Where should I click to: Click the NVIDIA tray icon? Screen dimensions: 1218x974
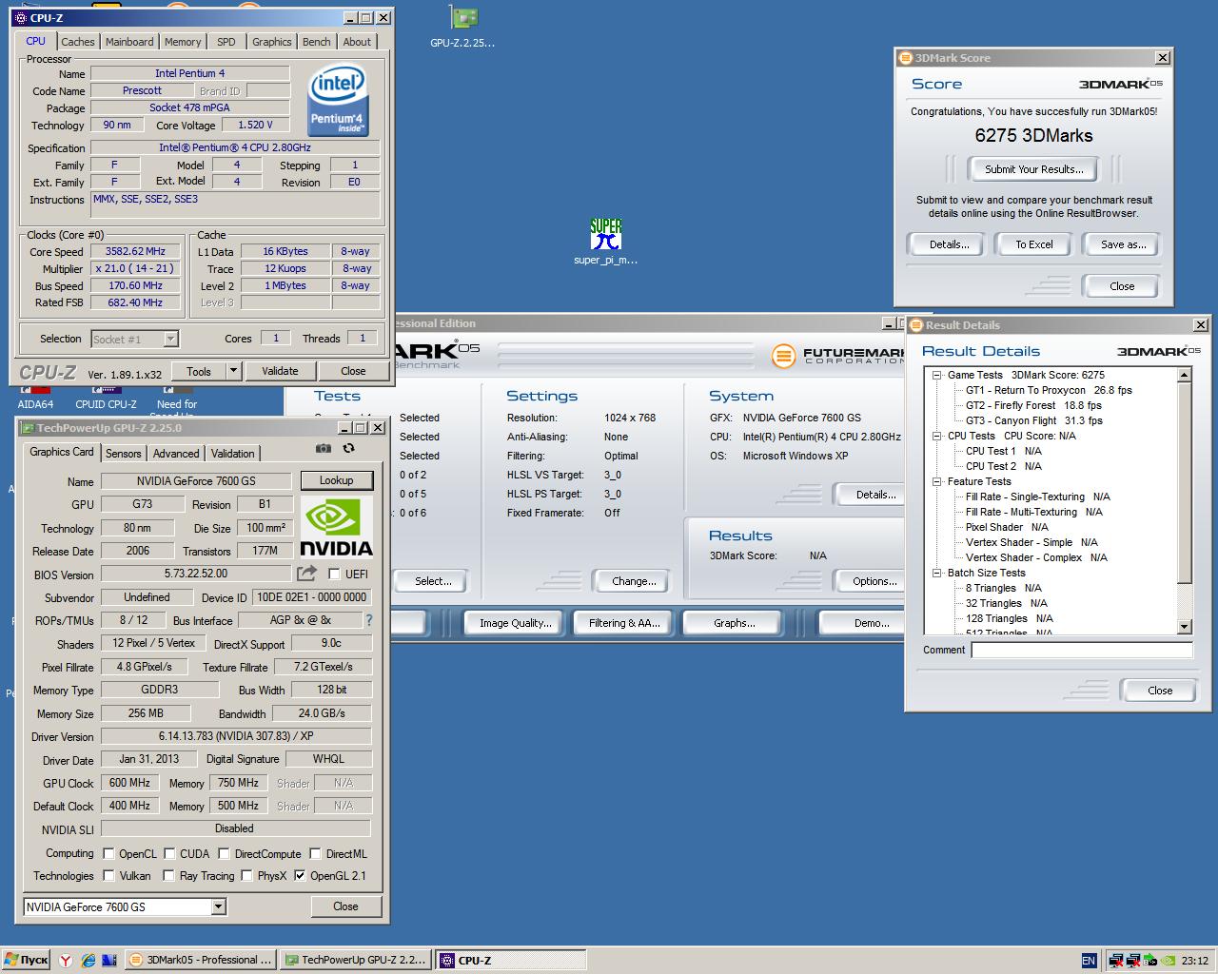pyautogui.click(x=1168, y=961)
